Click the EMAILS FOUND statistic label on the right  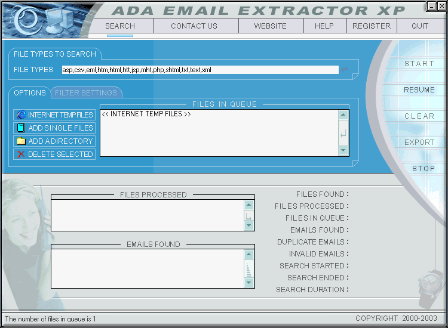(320, 230)
